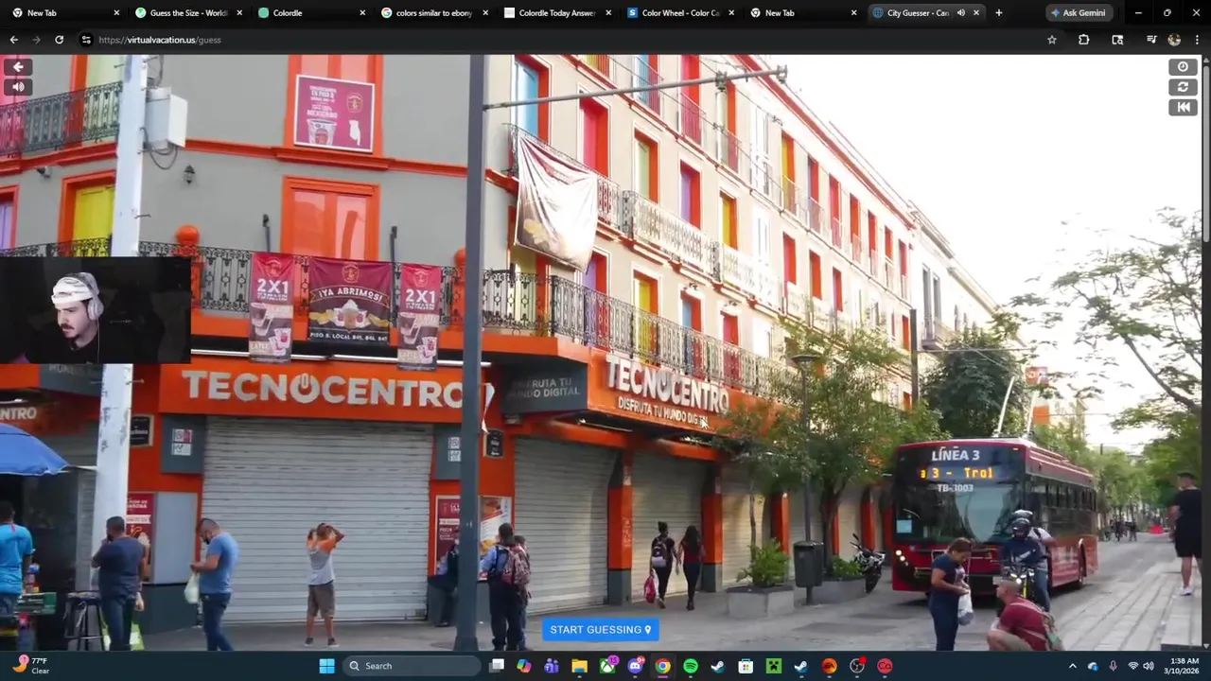Click the taskbar Search box
The image size is (1211, 681).
(x=412, y=666)
